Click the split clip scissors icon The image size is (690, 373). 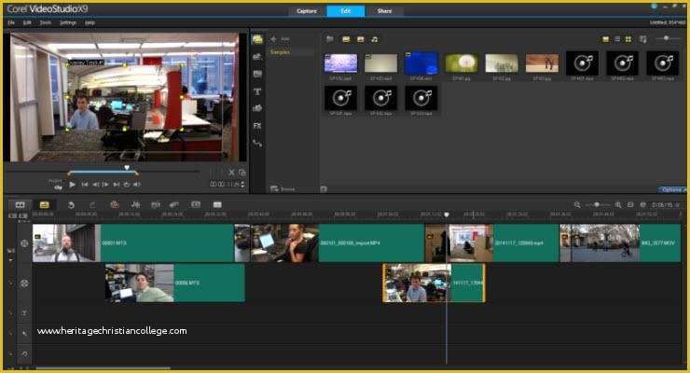231,173
